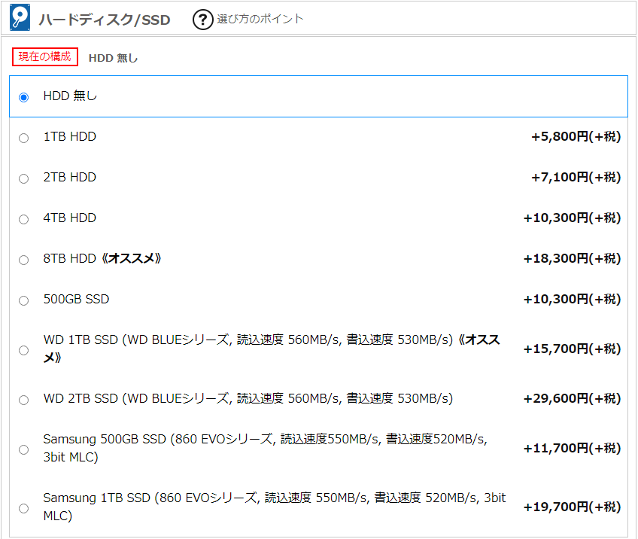Pick the WD 1TB SSD radio button

23,351
